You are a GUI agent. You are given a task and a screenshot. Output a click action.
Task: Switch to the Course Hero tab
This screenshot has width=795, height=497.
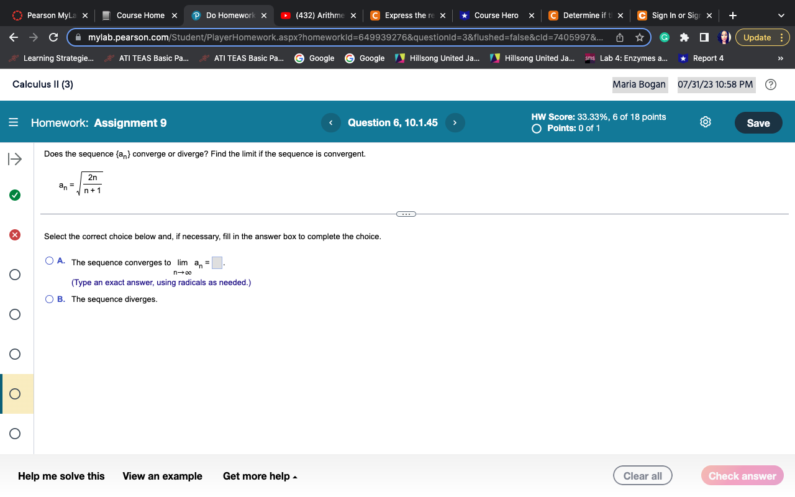click(496, 14)
